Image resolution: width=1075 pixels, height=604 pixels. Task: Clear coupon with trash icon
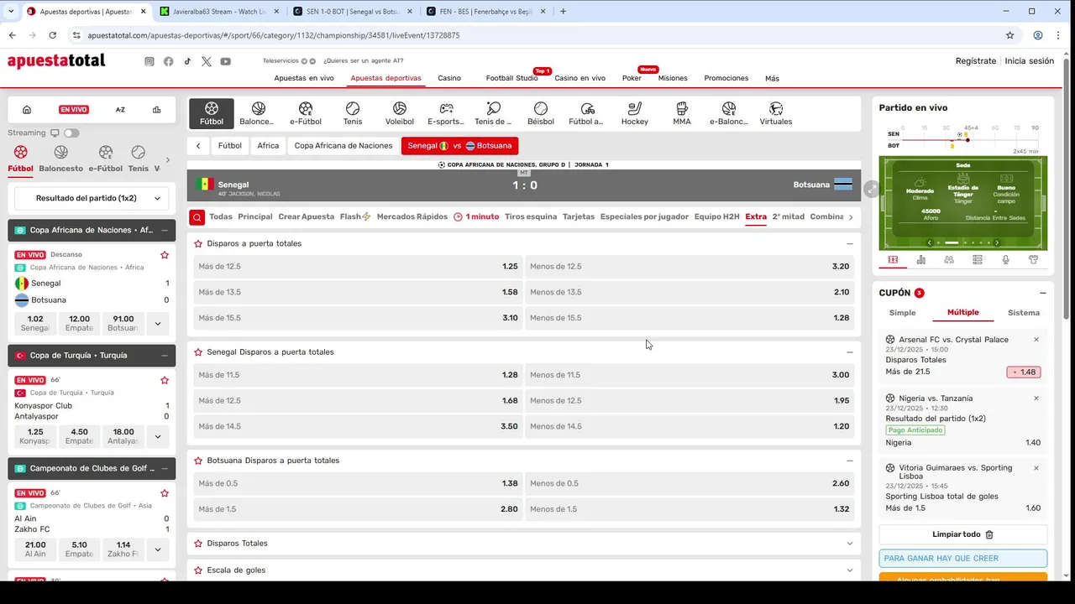click(989, 534)
